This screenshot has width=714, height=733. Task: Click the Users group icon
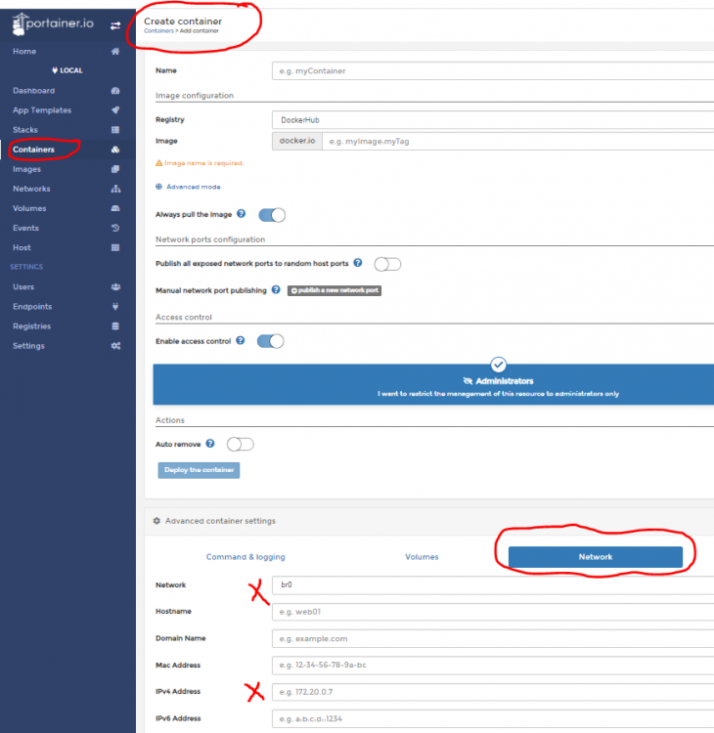click(115, 287)
